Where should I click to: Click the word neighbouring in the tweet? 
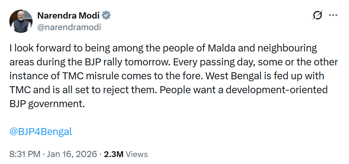(x=285, y=48)
